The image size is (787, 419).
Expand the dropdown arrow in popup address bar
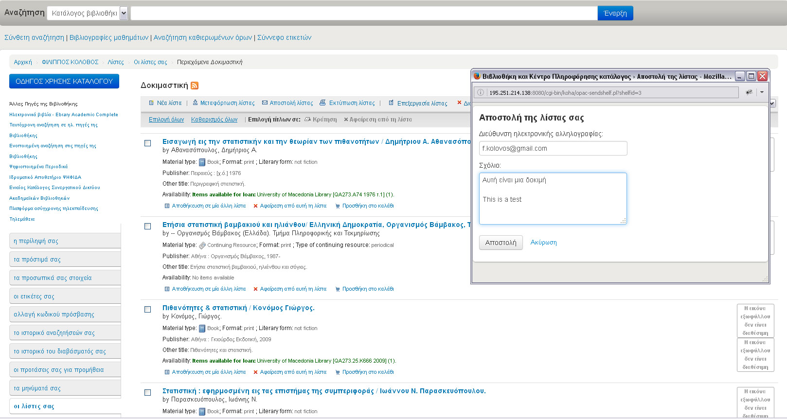click(762, 92)
